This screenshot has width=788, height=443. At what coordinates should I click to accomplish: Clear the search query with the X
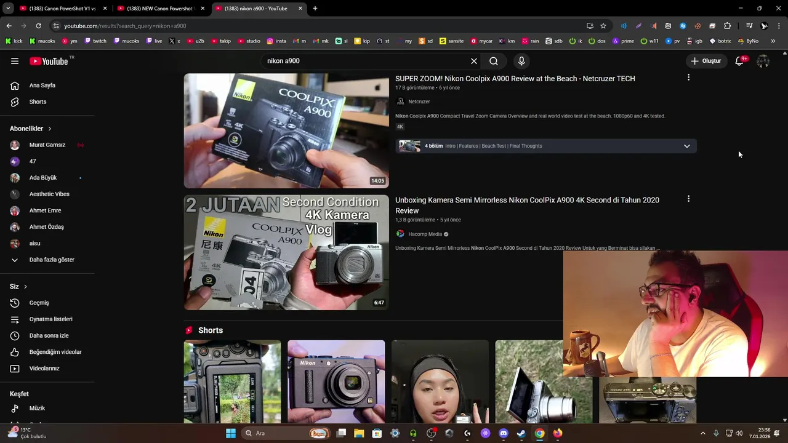click(x=474, y=61)
